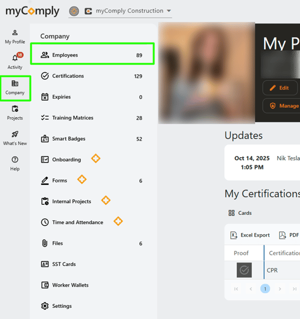The width and height of the screenshot is (300, 319).
Task: Click the Training Matrices checklist icon
Action: coord(45,118)
